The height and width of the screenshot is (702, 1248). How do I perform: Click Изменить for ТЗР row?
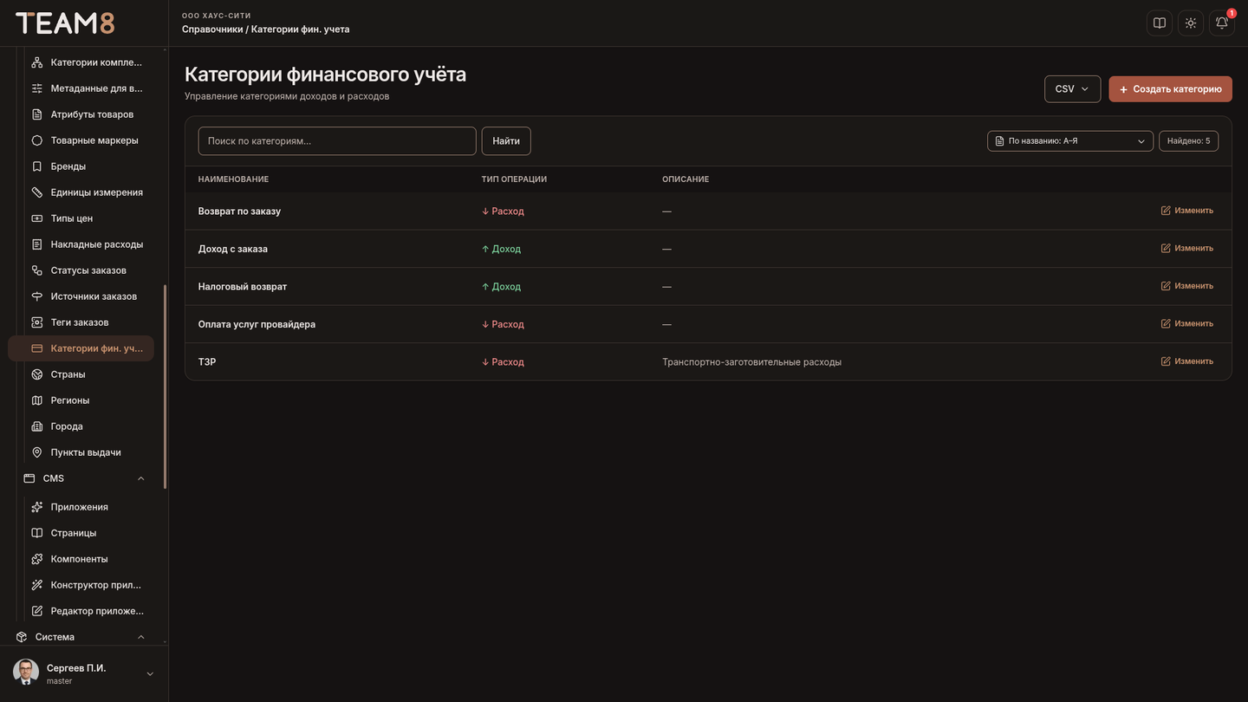click(1186, 361)
